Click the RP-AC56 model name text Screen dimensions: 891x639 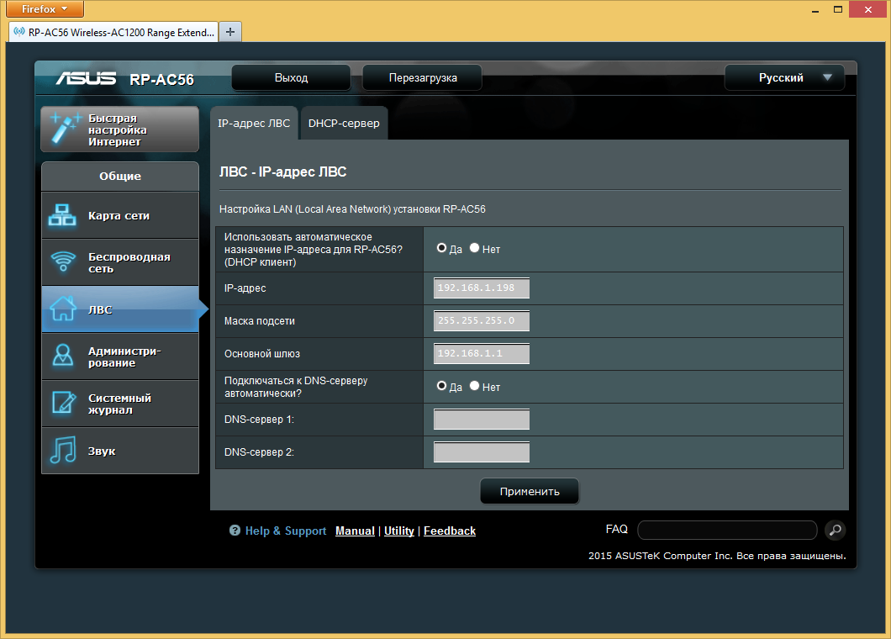point(162,80)
